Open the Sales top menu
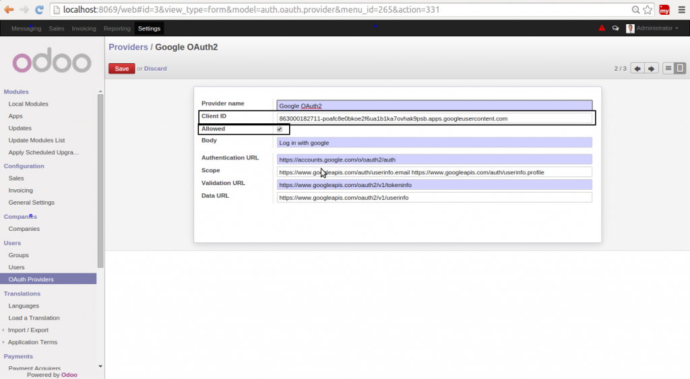Screen dimensions: 690x379 point(57,28)
